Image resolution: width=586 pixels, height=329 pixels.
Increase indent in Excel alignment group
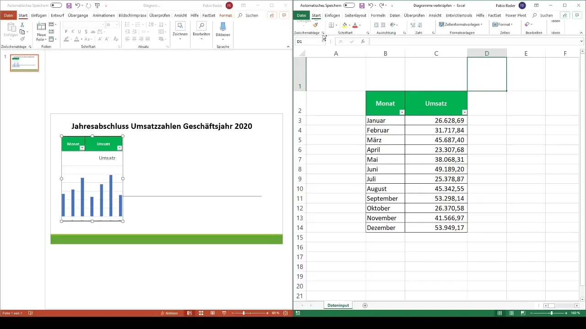[384, 25]
